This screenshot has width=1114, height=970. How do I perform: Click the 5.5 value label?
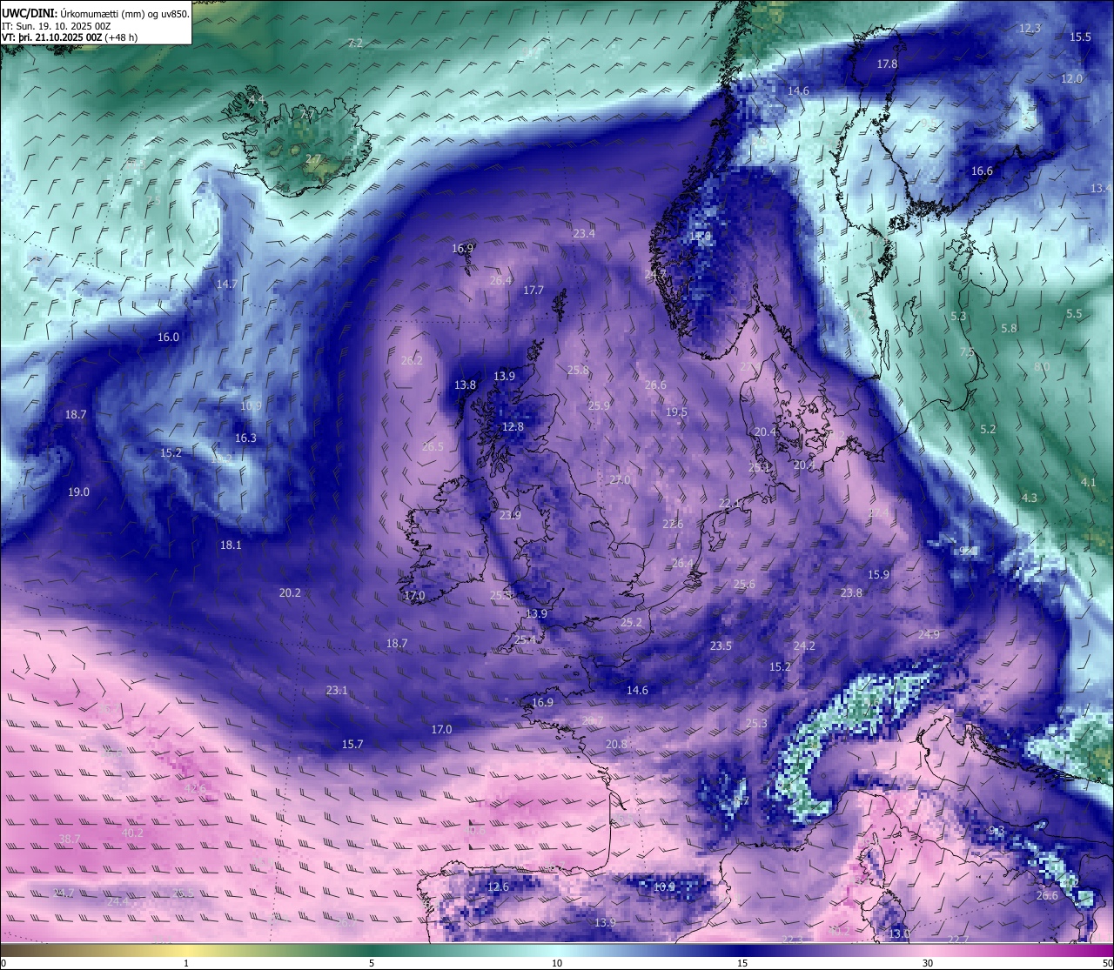click(1074, 314)
